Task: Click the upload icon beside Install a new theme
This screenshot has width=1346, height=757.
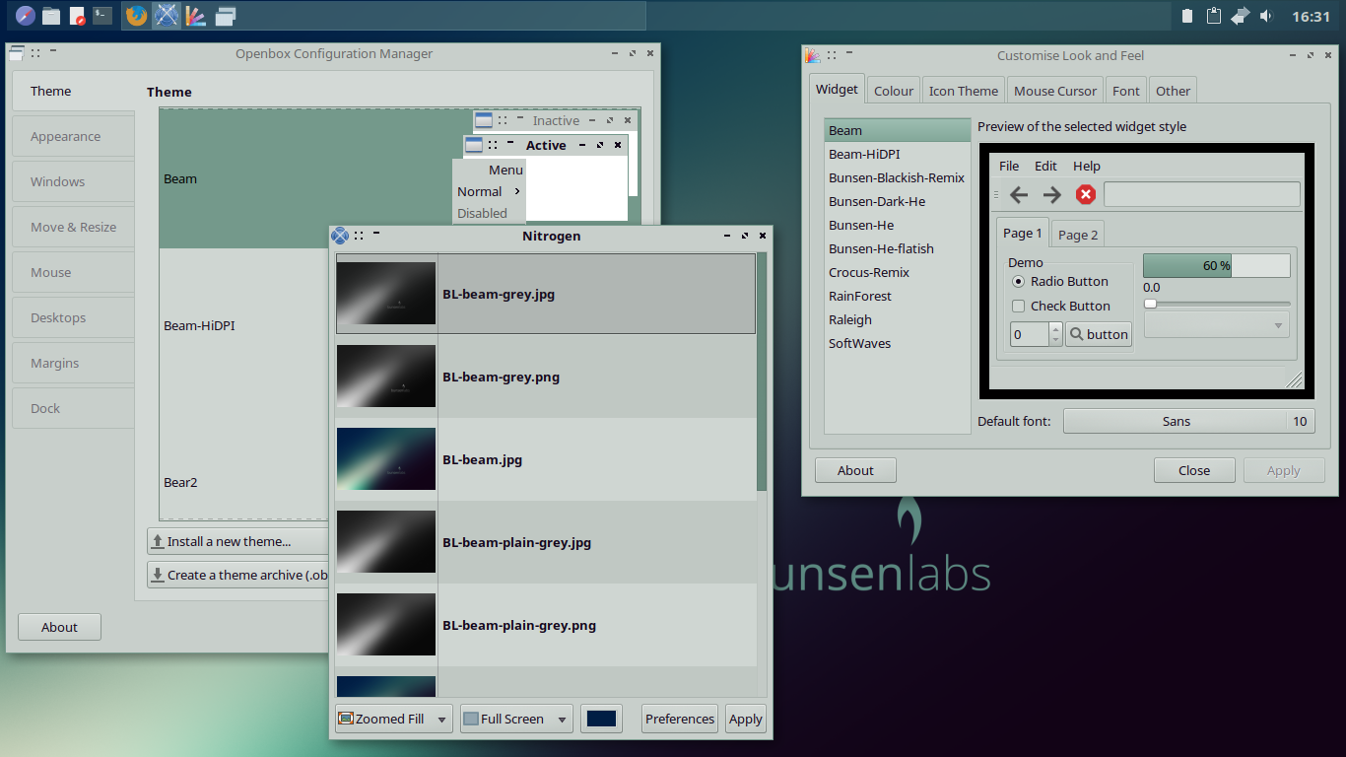Action: [x=158, y=541]
